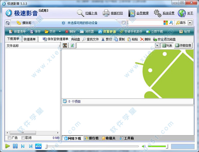Switch to the 媒体库 media library tab
The image size is (199, 152).
pyautogui.click(x=24, y=23)
